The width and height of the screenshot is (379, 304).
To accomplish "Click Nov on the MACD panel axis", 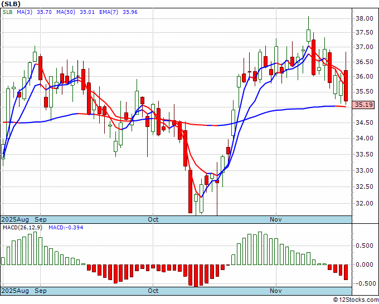I will [276, 291].
